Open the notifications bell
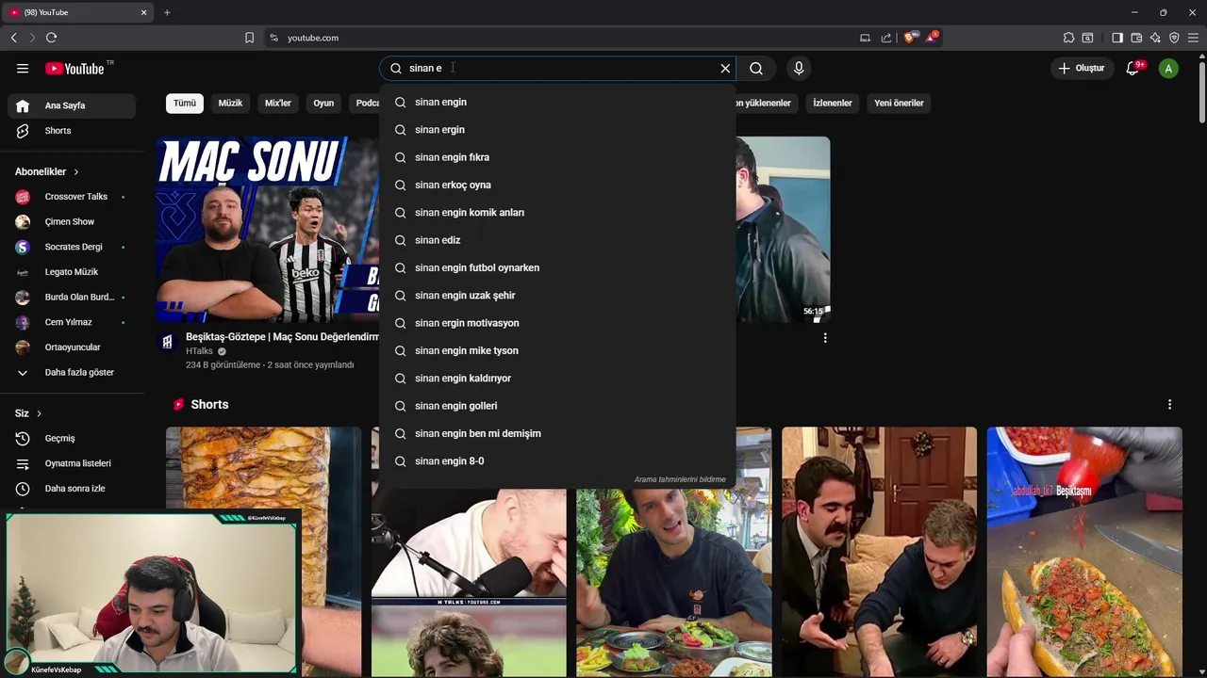The image size is (1207, 678). click(1133, 68)
